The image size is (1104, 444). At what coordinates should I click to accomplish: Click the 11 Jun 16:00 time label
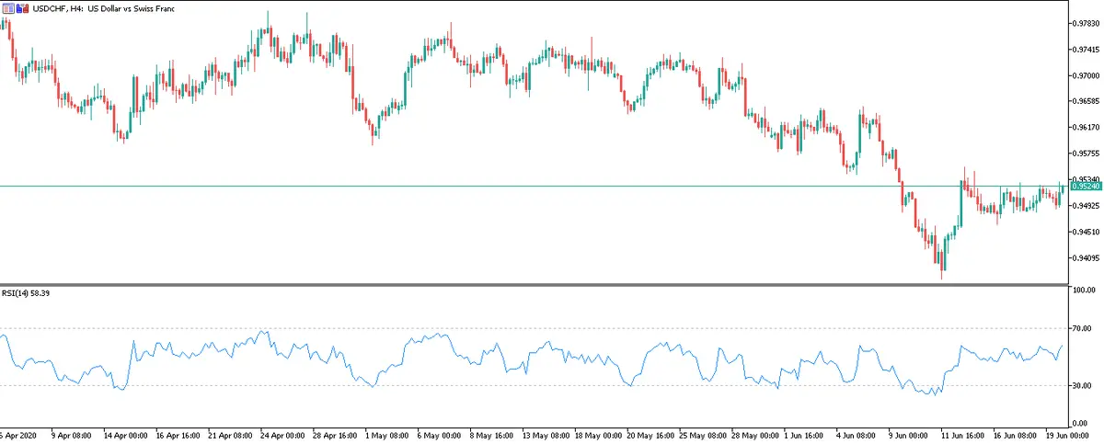pos(961,435)
